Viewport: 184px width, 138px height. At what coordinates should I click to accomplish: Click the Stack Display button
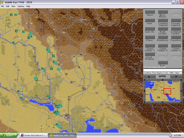[x=150, y=54]
